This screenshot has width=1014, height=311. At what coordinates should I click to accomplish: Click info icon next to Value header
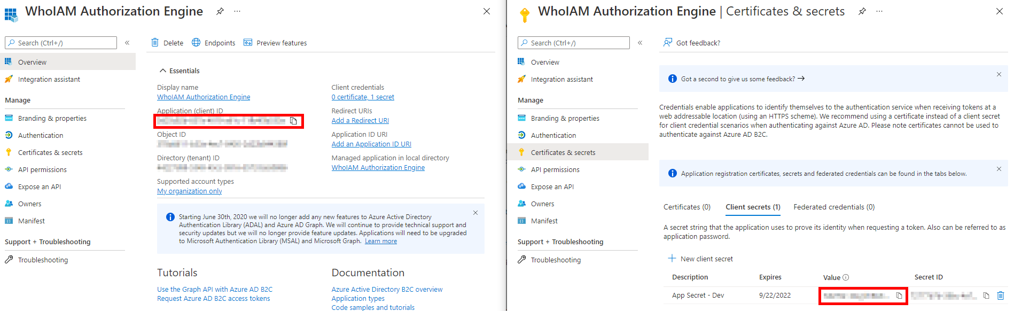click(x=846, y=277)
